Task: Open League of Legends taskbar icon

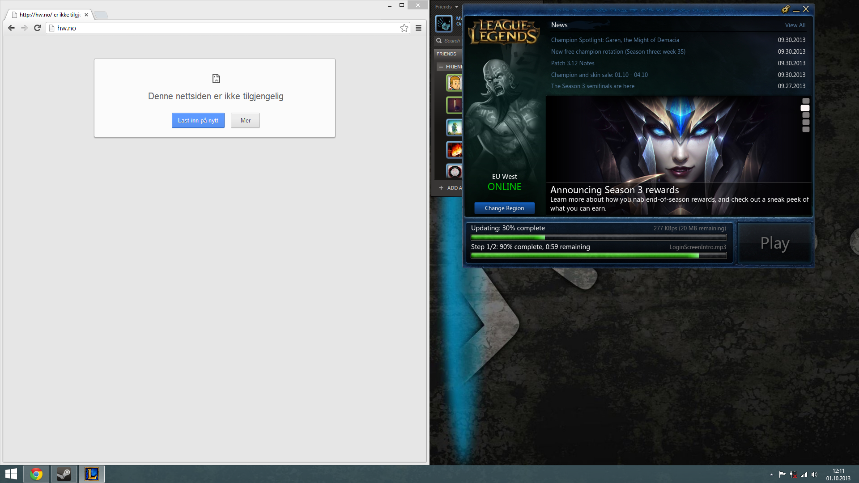Action: click(92, 474)
